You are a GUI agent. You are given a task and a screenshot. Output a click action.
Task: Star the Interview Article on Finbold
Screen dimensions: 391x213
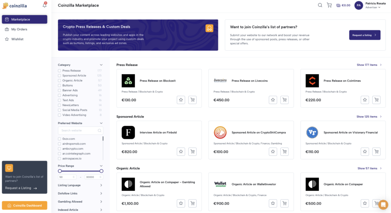(x=181, y=151)
